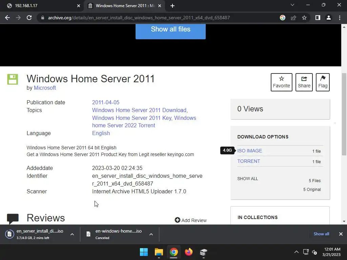The image size is (347, 260).
Task: Download the TORRENT file
Action: pos(248,161)
